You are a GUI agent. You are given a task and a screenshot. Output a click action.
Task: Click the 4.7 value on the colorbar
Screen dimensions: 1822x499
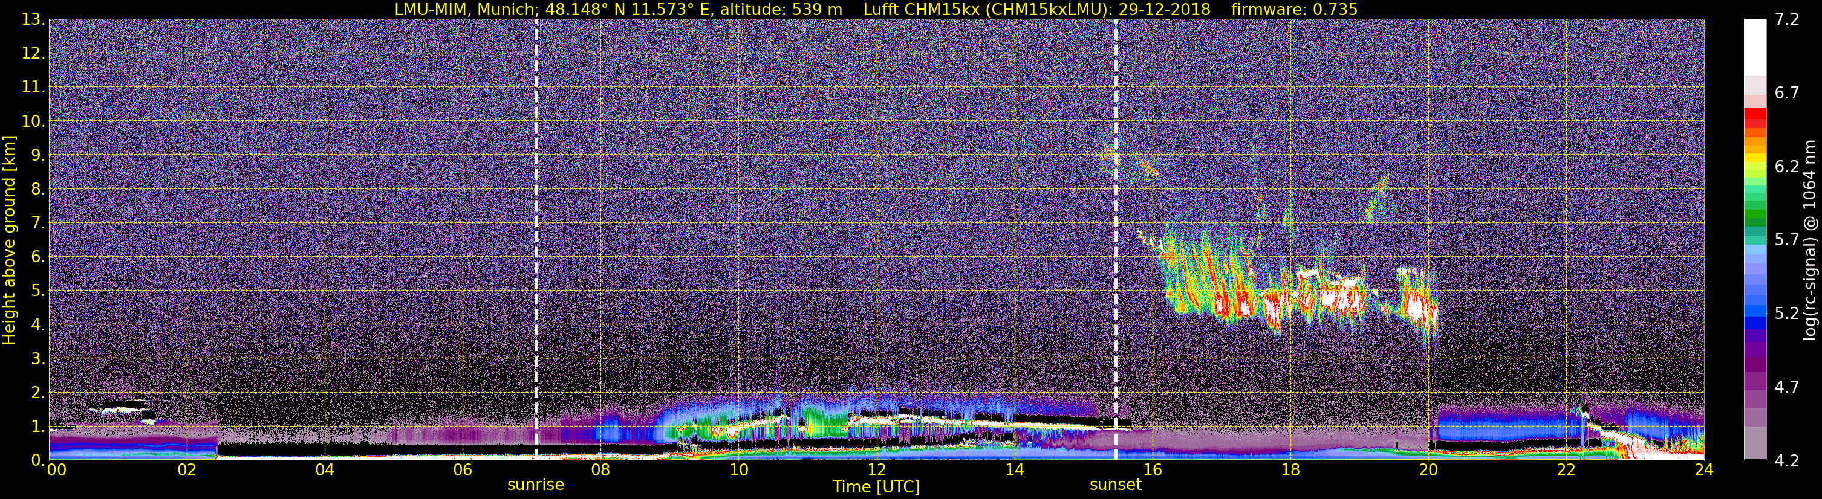[x=1787, y=387]
